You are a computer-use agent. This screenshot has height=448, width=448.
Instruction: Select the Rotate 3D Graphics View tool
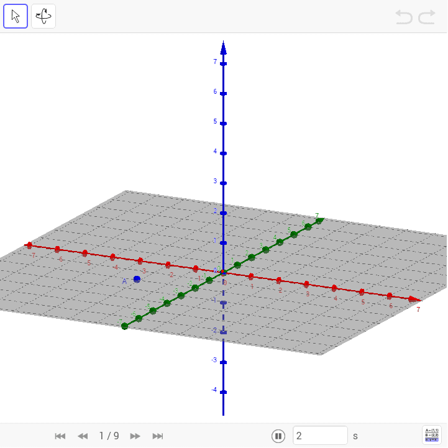pos(43,16)
